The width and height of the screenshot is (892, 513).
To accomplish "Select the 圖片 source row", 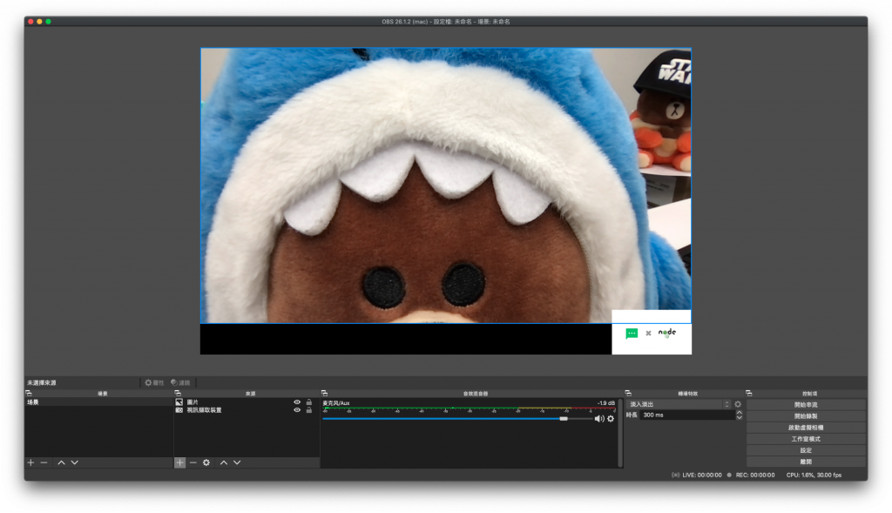I will (x=246, y=402).
